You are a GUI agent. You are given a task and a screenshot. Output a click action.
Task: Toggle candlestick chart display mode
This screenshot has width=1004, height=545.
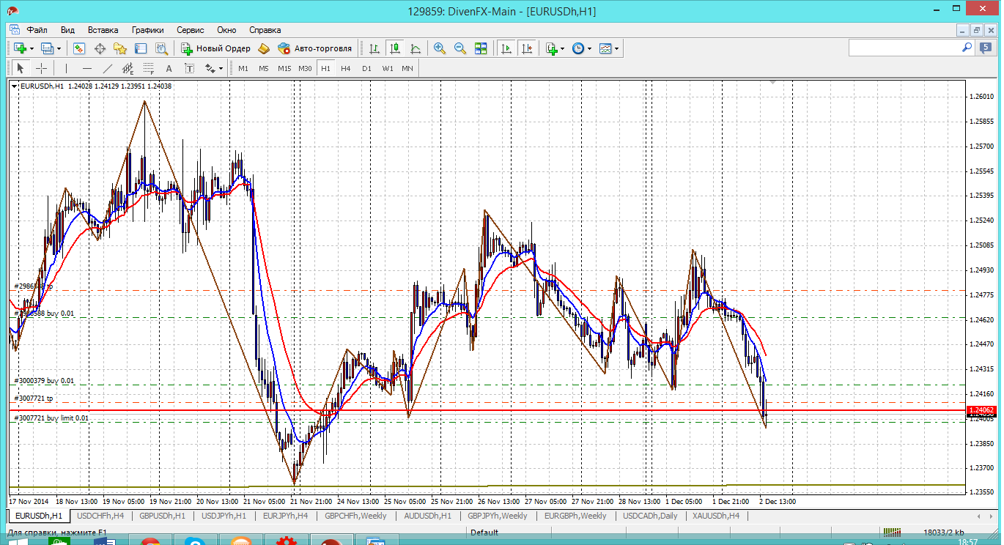point(395,48)
